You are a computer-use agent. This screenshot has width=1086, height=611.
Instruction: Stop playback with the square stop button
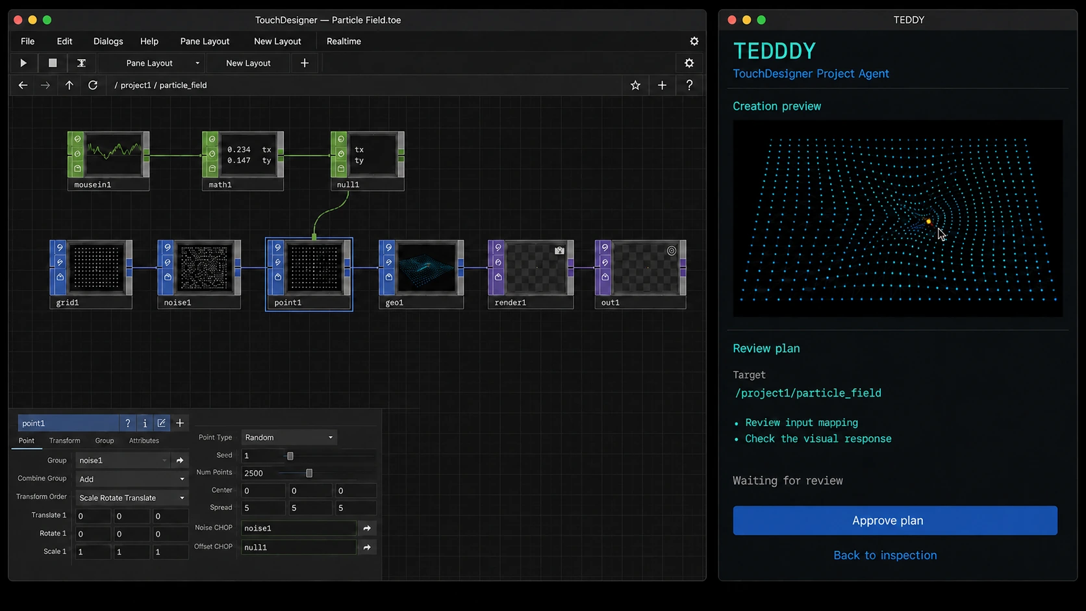pos(53,63)
